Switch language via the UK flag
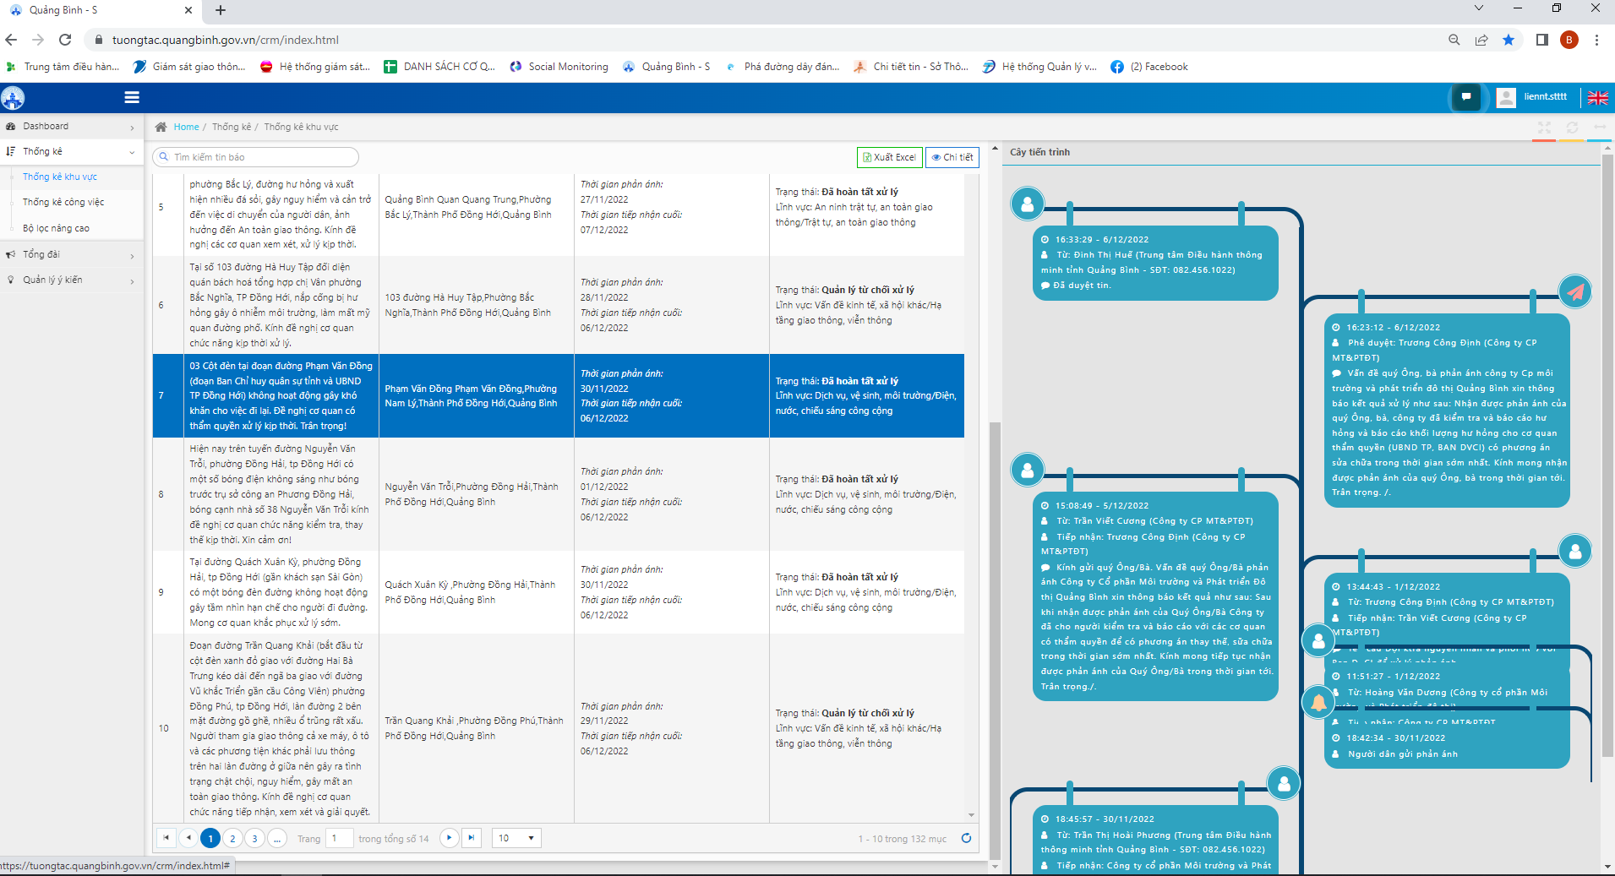The width and height of the screenshot is (1615, 876). pos(1597,97)
